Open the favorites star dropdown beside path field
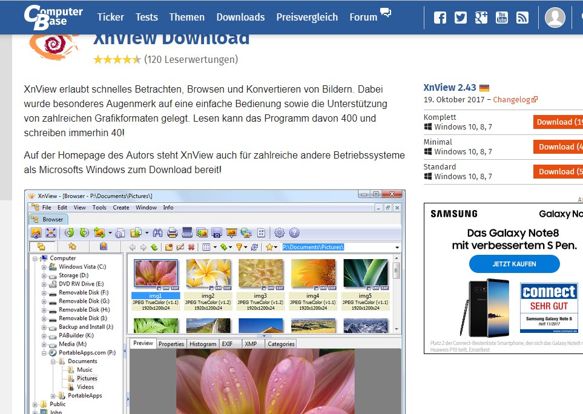583x414 pixels. point(272,247)
